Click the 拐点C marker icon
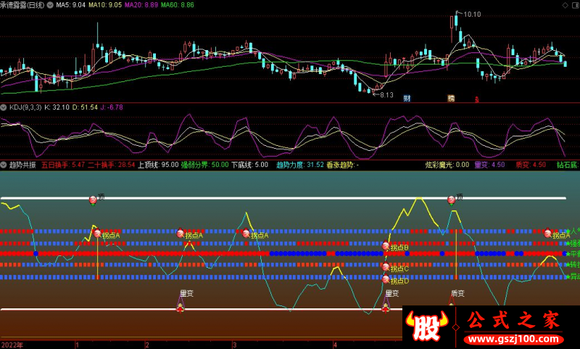The image size is (580, 349). 386,268
